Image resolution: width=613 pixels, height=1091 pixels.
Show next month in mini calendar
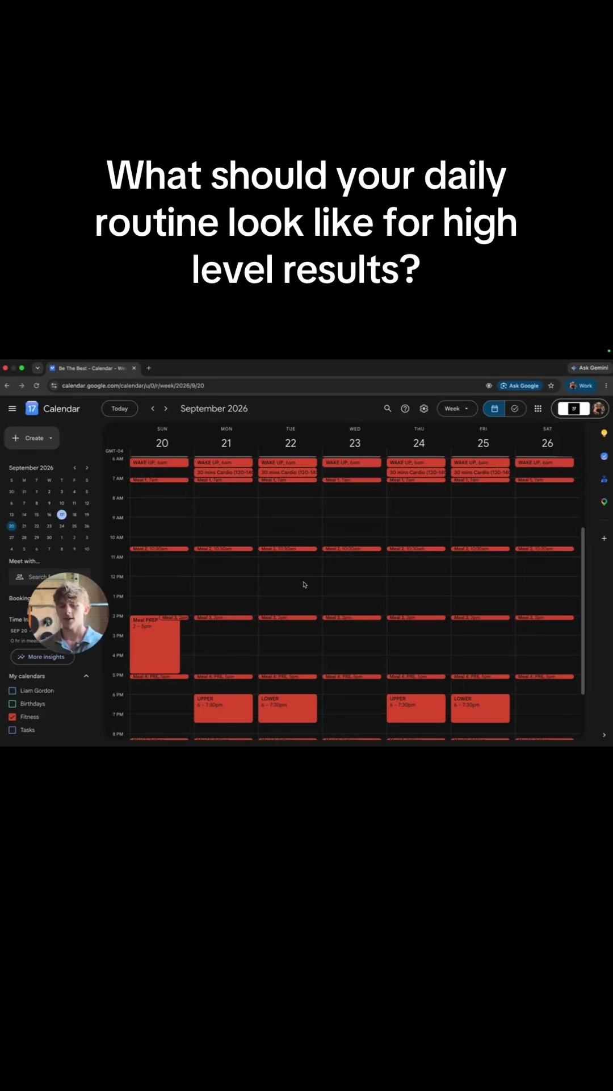87,468
